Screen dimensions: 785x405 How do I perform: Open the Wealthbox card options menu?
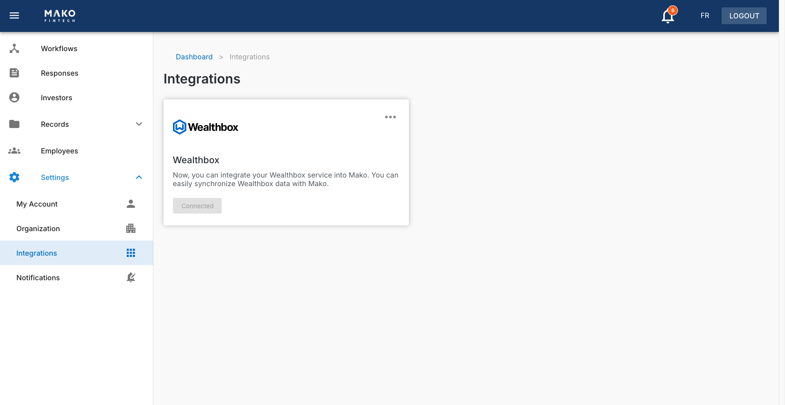pyautogui.click(x=390, y=117)
